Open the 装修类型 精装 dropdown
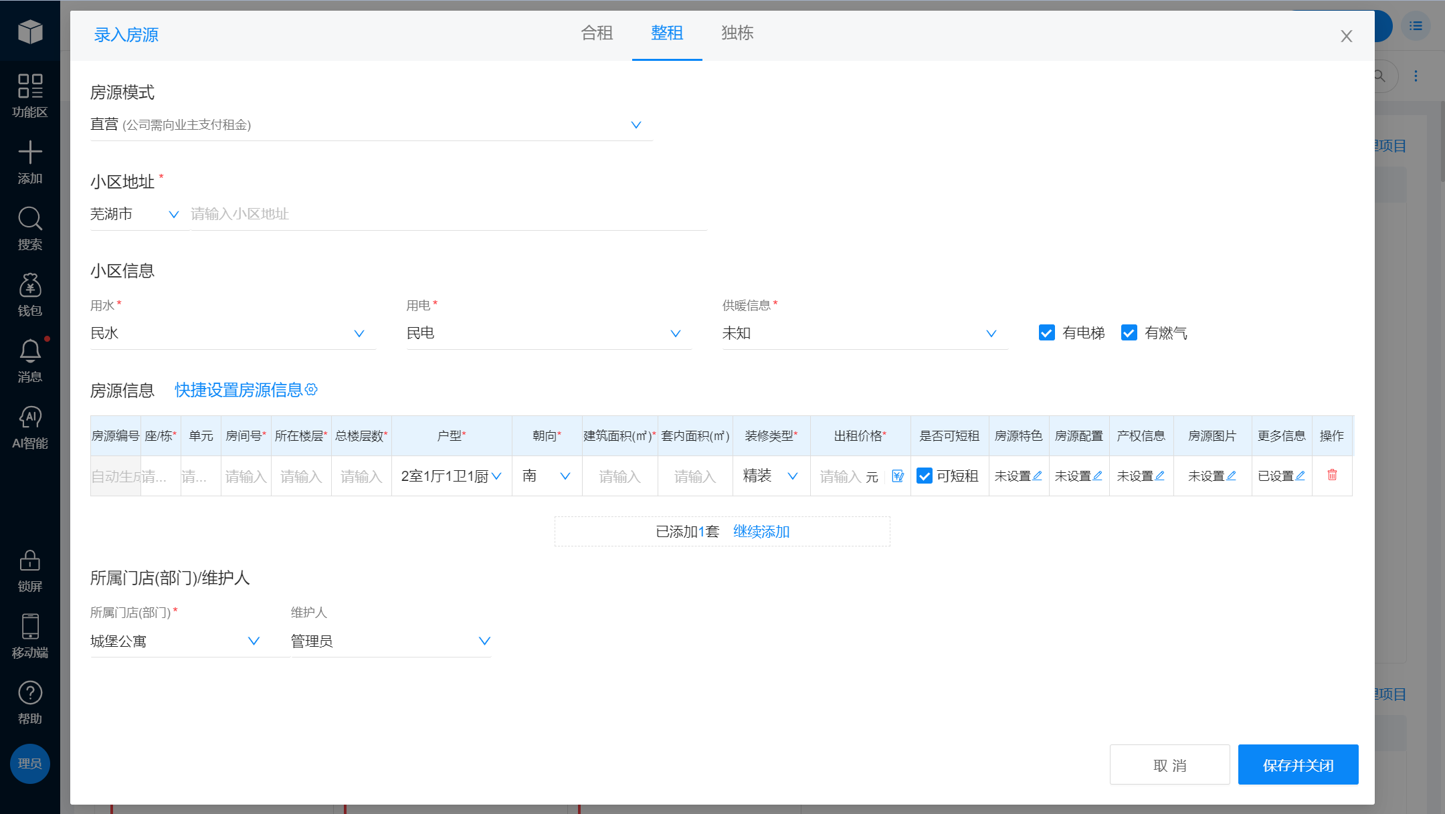This screenshot has width=1445, height=814. 771,476
